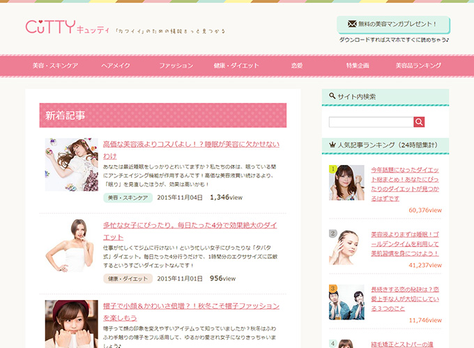474x348 pixels.
Task: Click 無料の美容マンガプレゼント button
Action: tap(393, 24)
